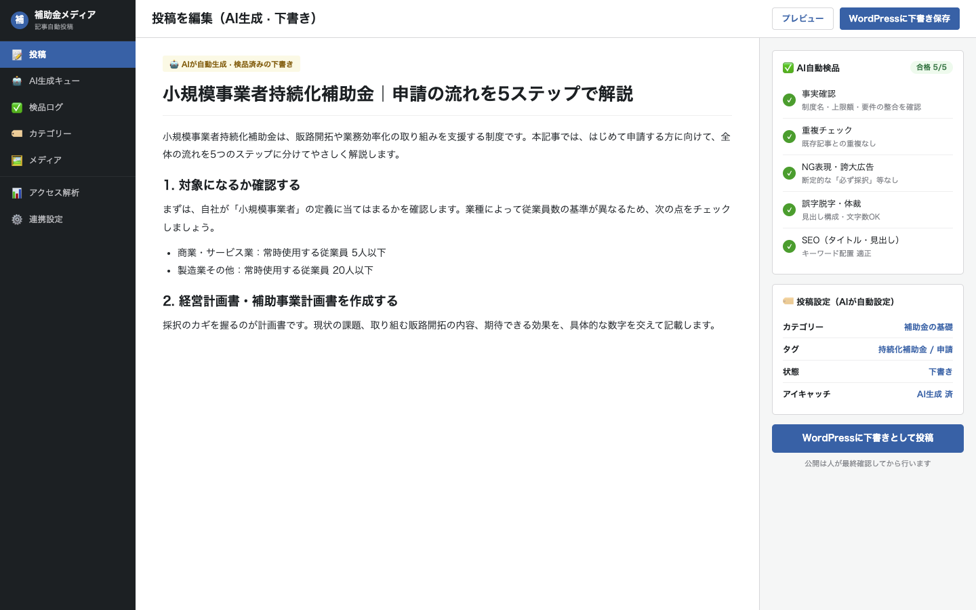Click the SEO pass check circle

coord(789,247)
